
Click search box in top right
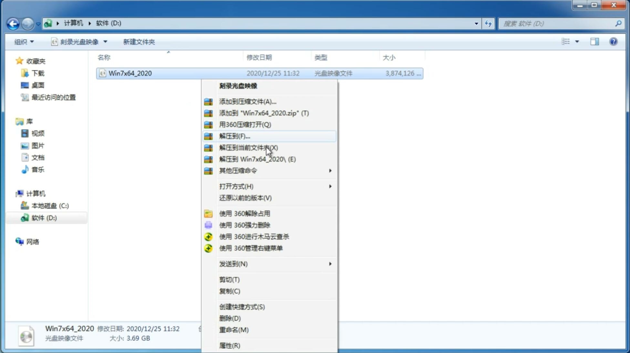558,23
